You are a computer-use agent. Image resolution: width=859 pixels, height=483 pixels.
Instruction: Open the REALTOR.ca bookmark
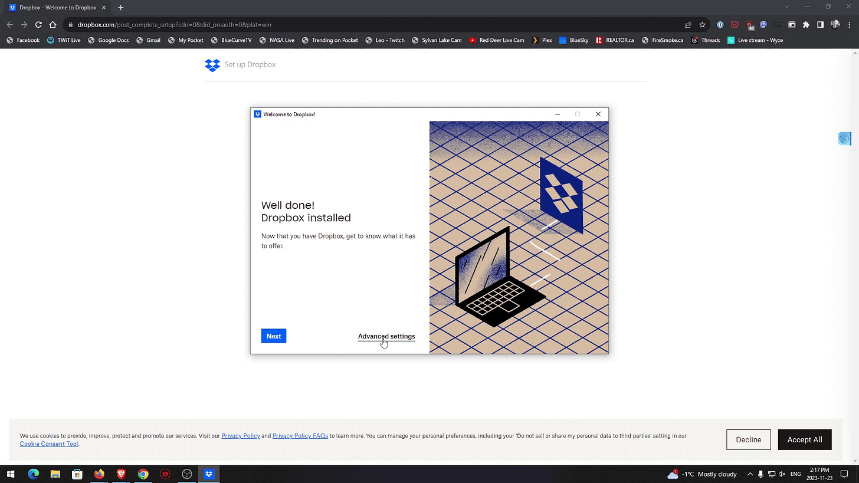[x=615, y=40]
